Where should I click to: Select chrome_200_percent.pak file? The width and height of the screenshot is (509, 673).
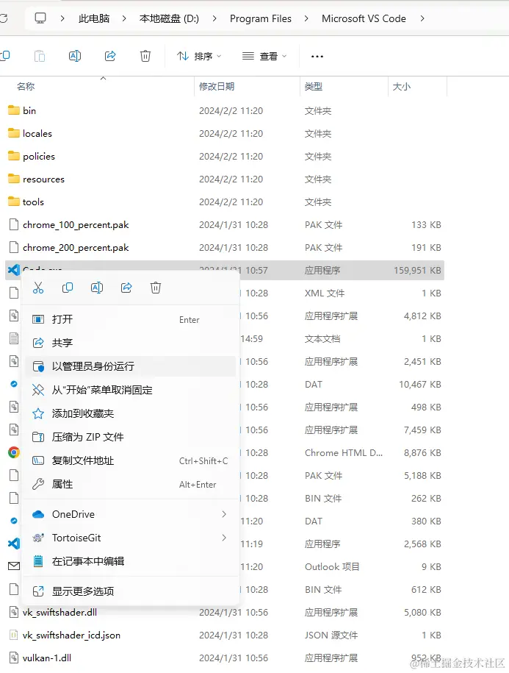76,247
